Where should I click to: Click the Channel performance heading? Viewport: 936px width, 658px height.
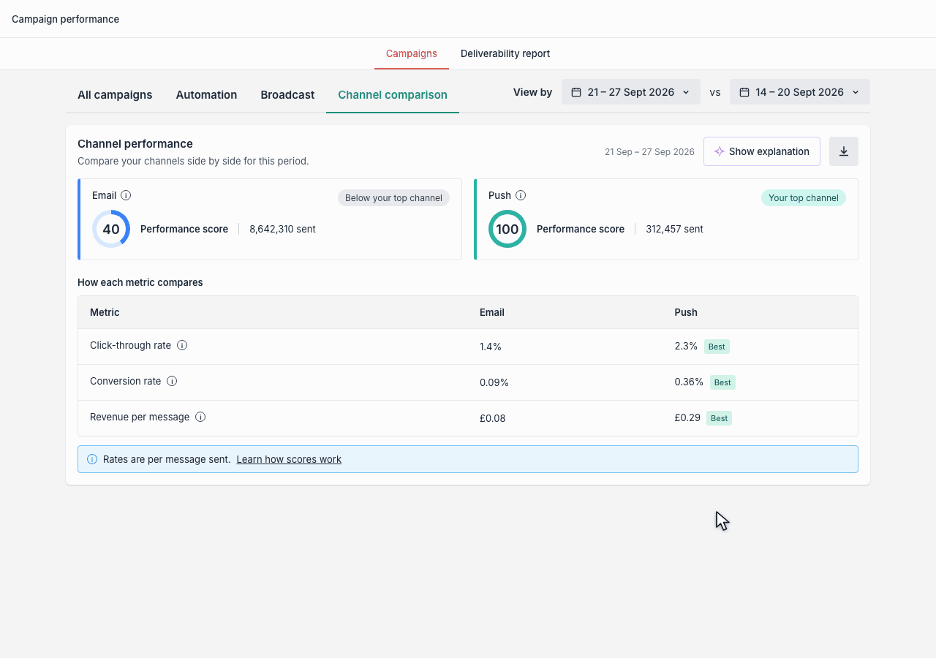135,143
